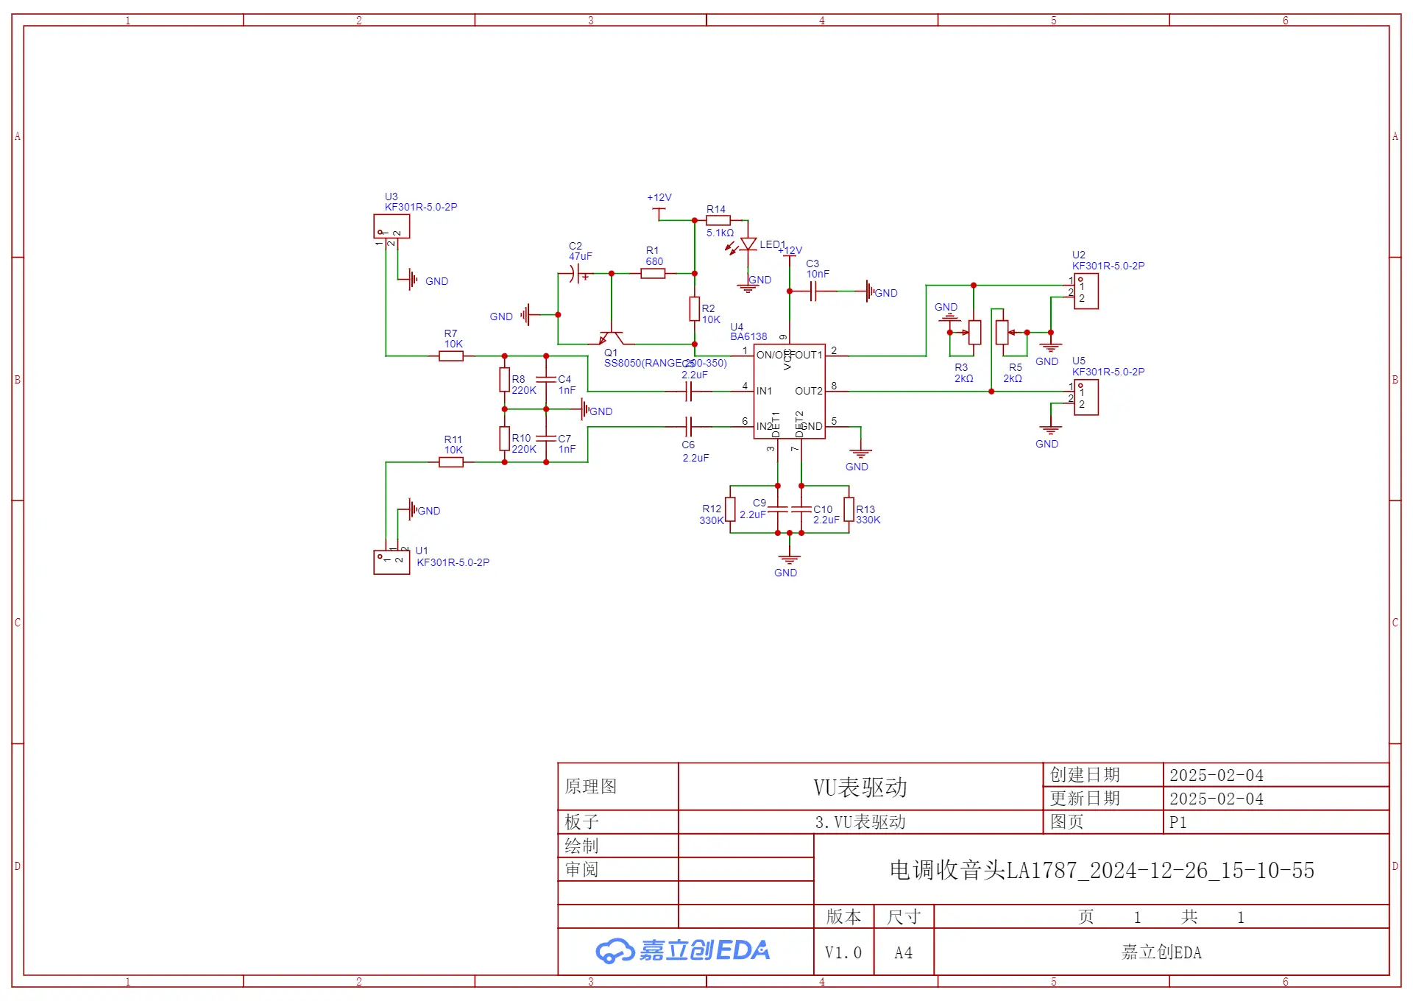Select resistor R12 330K symbol
The width and height of the screenshot is (1413, 1001).
730,509
